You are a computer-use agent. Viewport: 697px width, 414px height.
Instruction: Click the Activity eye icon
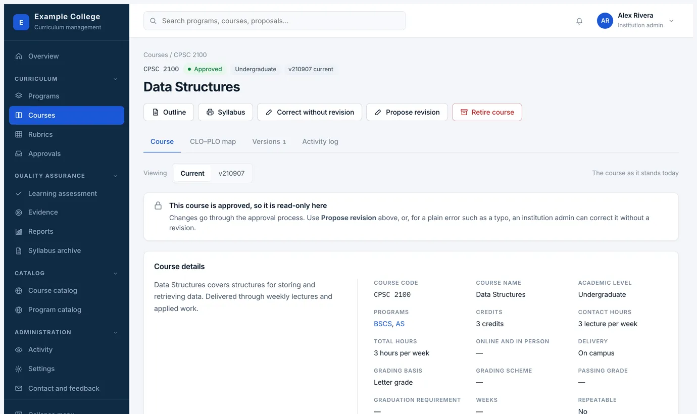tap(19, 350)
